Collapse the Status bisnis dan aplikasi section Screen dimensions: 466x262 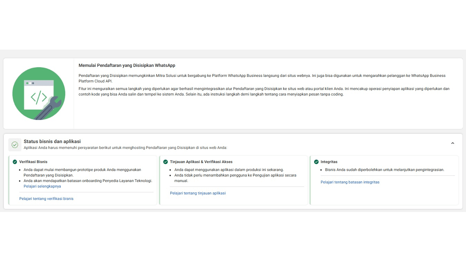point(453,143)
